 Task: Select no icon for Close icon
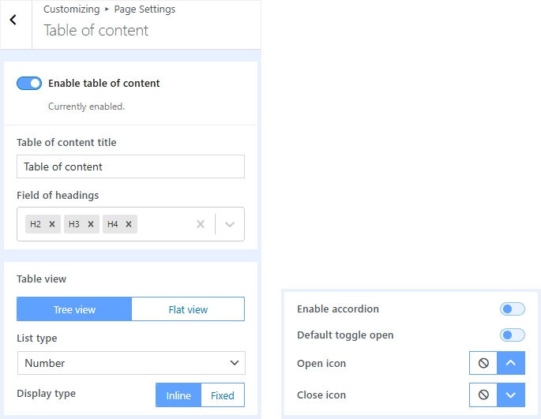[483, 395]
